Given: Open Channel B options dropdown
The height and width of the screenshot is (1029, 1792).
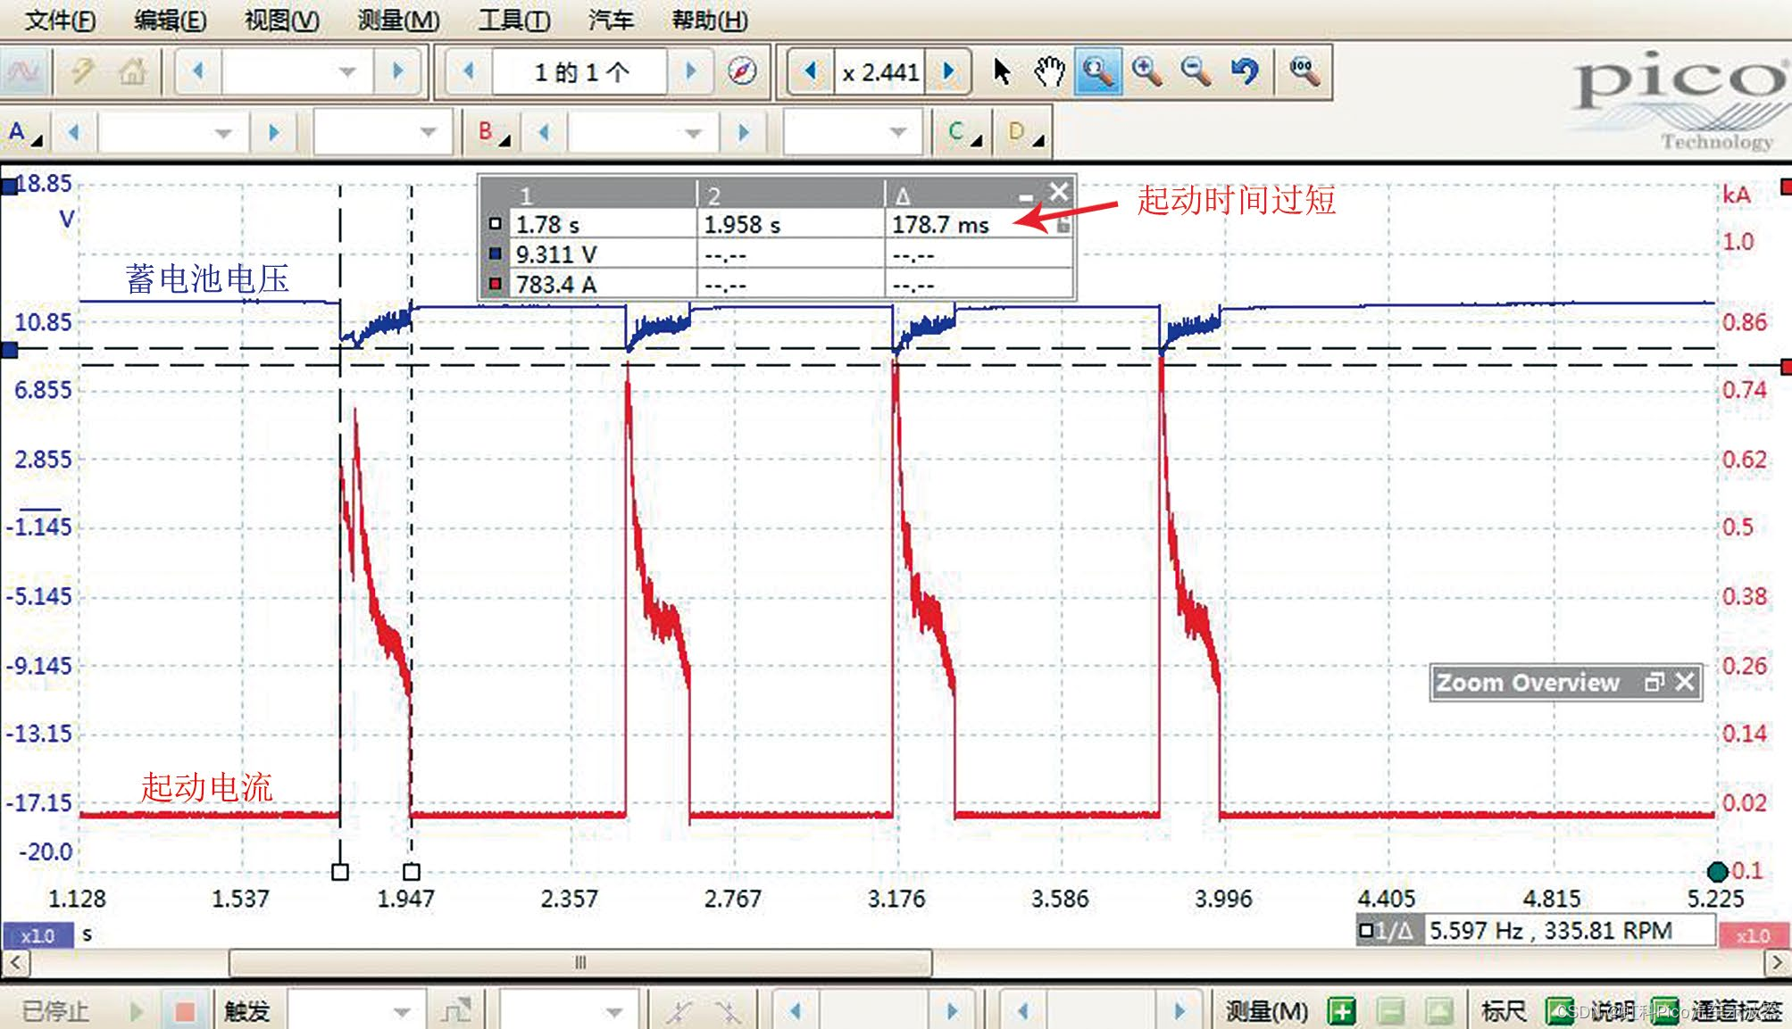Looking at the screenshot, I should 492,134.
